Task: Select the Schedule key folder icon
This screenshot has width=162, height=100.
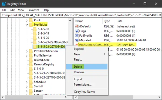Action: point(31,82)
